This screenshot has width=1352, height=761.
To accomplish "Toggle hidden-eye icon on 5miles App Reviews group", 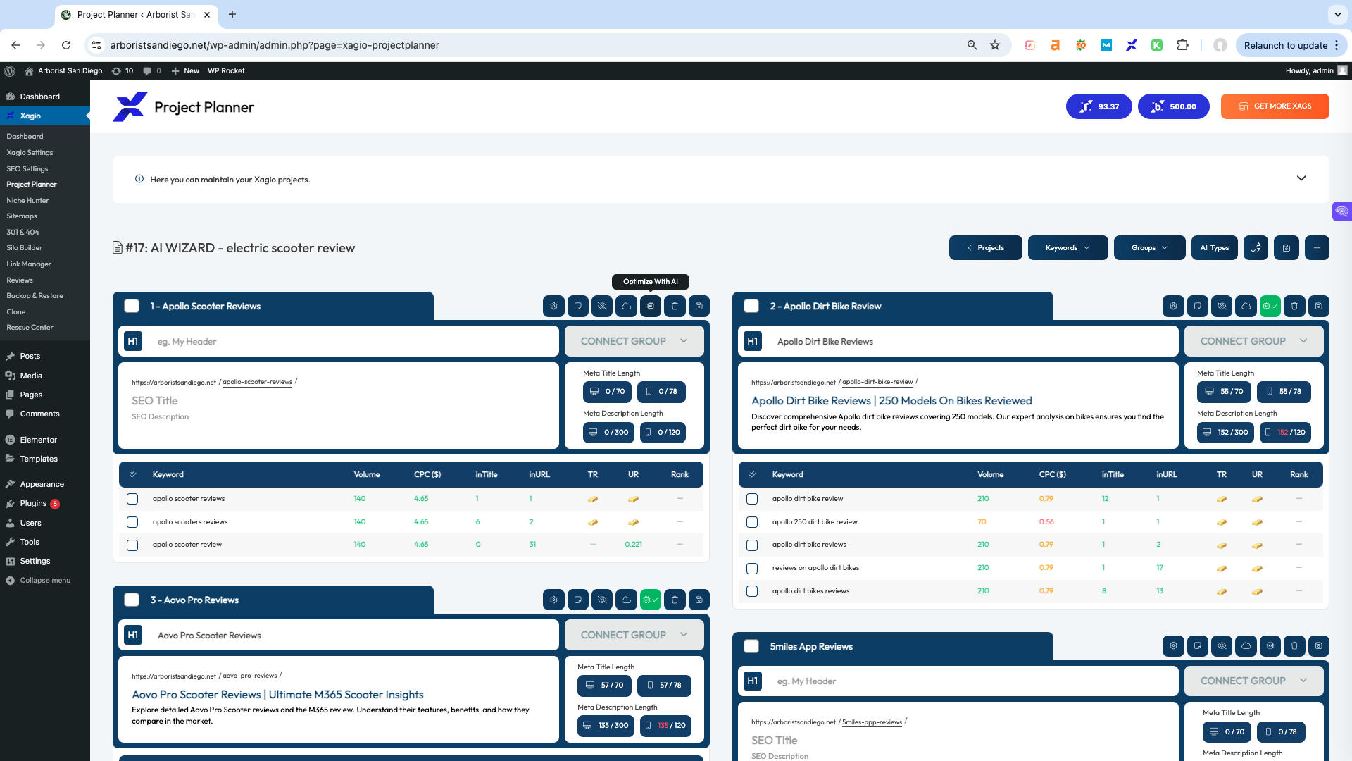I will point(1222,645).
